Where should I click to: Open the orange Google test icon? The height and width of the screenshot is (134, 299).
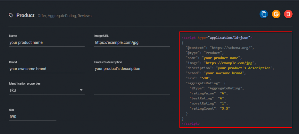[276, 14]
